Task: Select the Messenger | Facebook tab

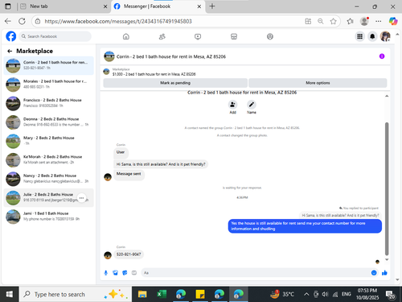Action: [x=158, y=6]
